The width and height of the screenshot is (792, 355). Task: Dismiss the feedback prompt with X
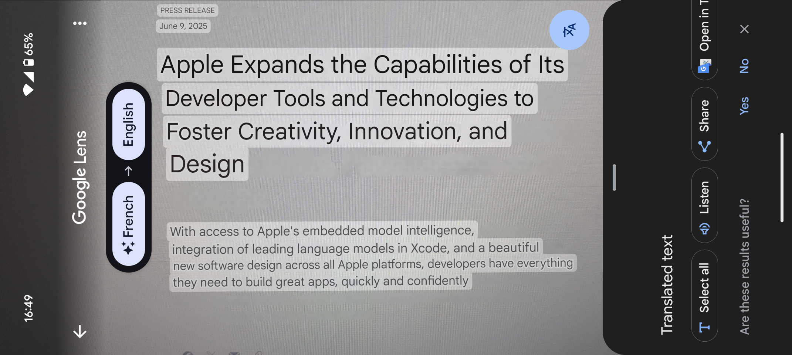pos(744,29)
